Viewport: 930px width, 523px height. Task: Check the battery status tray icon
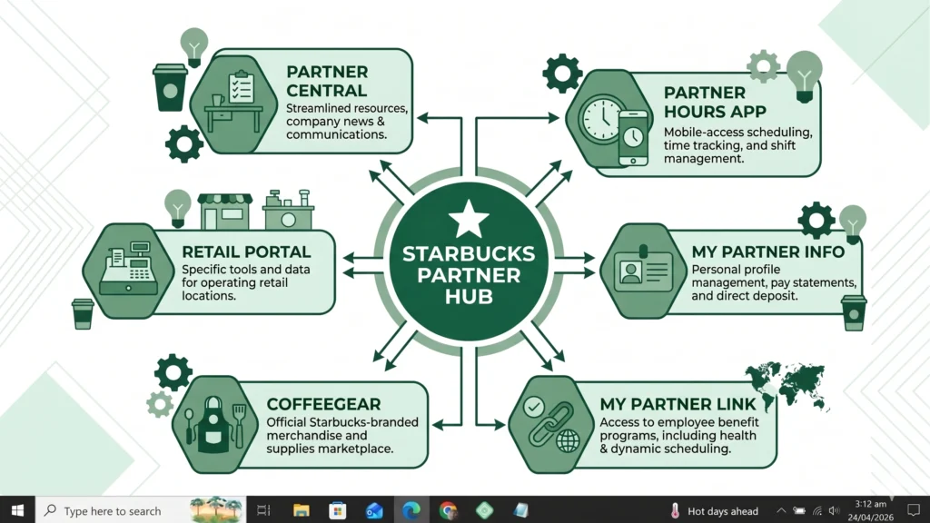pyautogui.click(x=799, y=510)
